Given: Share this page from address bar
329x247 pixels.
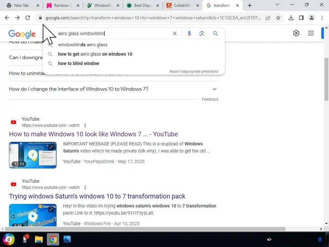Looking at the screenshot, I should pos(268,18).
